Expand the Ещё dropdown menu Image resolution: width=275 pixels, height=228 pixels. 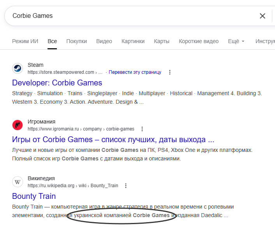tap(236, 41)
